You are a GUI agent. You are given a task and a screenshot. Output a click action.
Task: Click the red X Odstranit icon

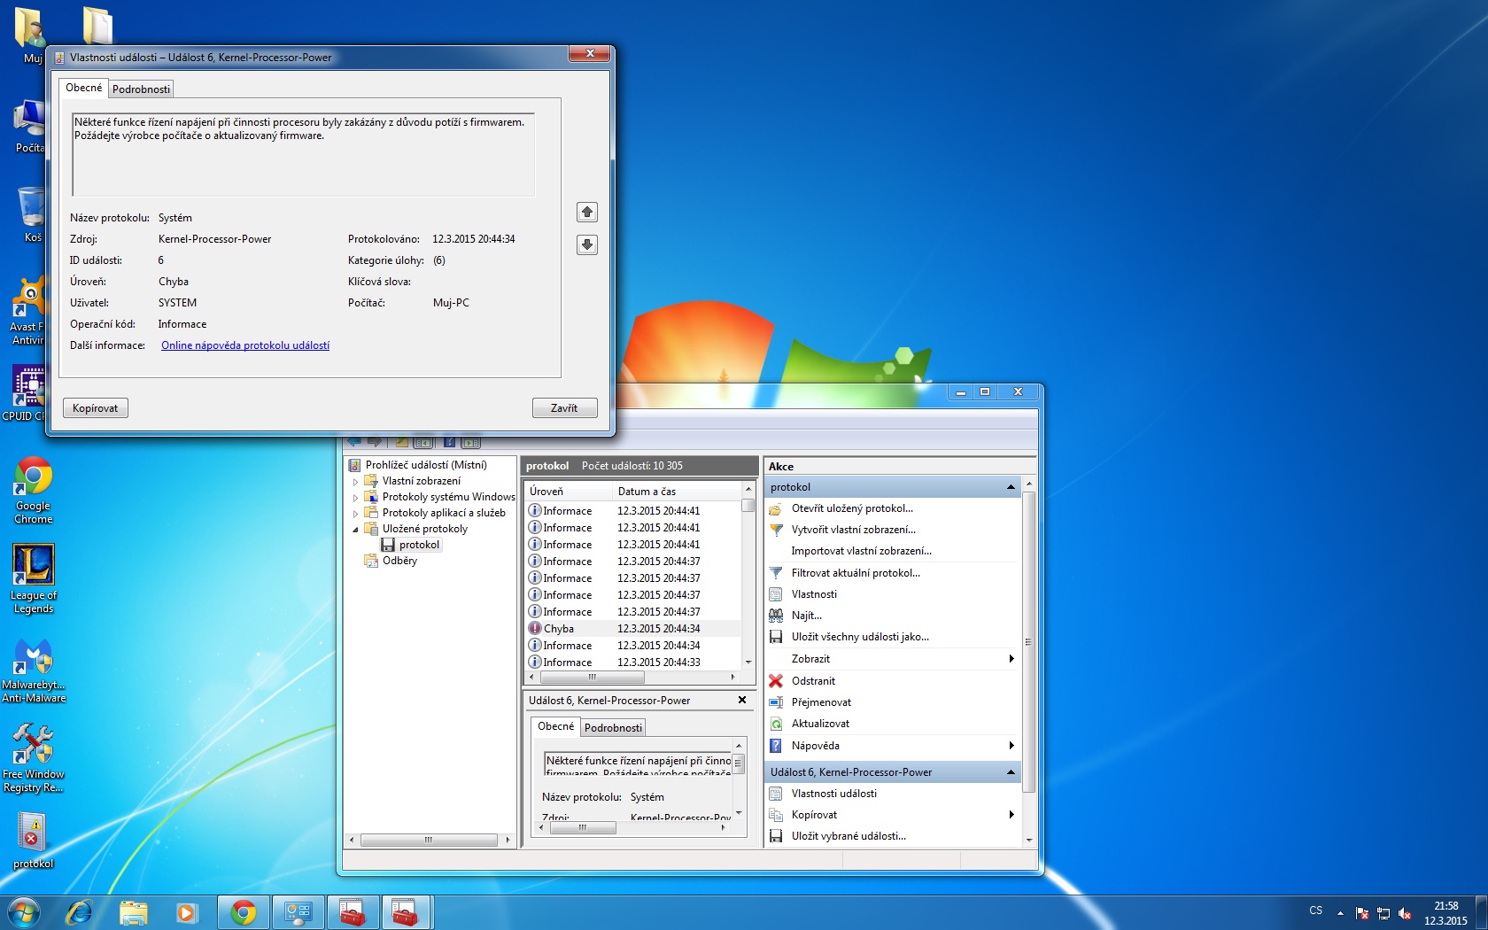coord(776,681)
